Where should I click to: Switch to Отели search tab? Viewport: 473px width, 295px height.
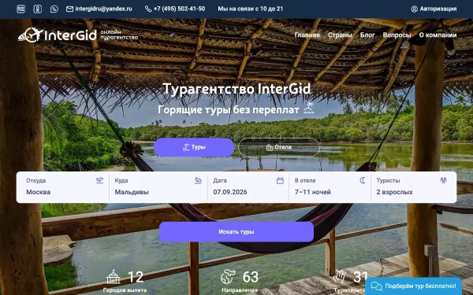[279, 147]
